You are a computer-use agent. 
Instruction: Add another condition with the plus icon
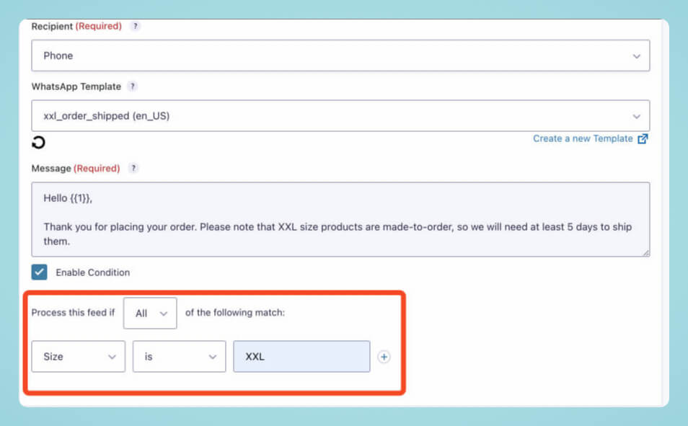click(384, 357)
